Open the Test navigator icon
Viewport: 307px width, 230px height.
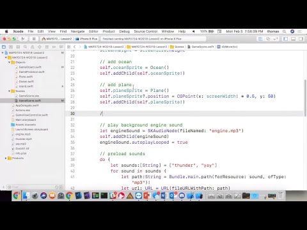40,47
